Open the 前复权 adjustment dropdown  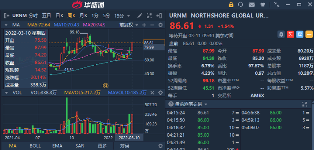tap(129, 25)
